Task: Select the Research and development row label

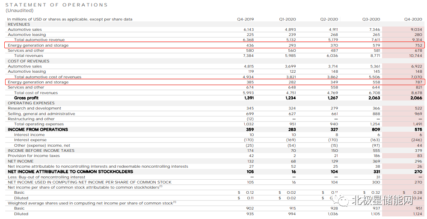Action: (34, 108)
